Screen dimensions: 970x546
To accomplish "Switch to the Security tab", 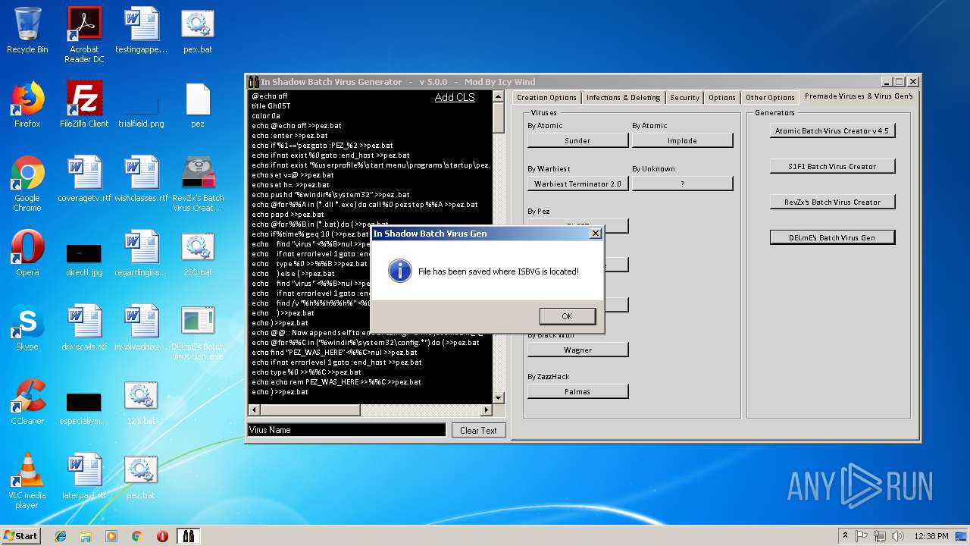I will tap(684, 97).
